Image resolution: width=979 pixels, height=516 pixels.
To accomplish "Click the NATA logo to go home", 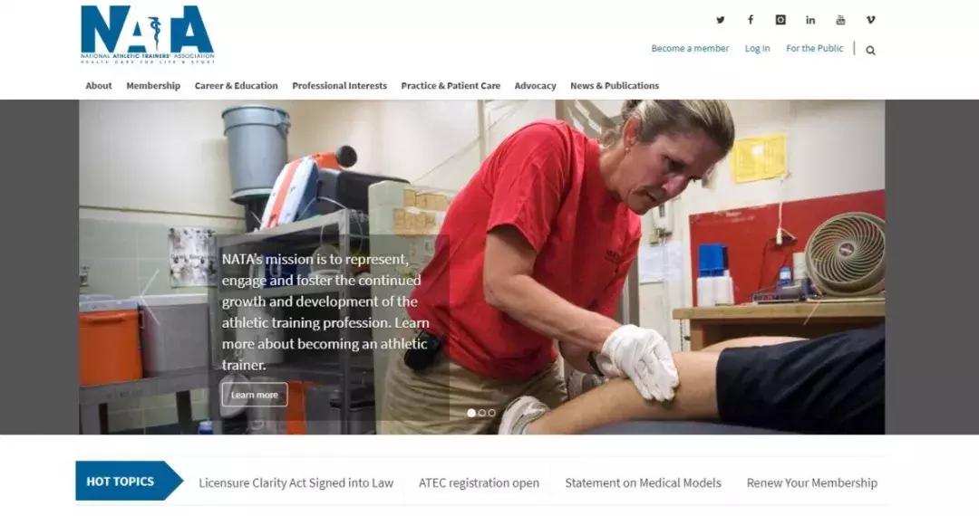I will tap(148, 34).
